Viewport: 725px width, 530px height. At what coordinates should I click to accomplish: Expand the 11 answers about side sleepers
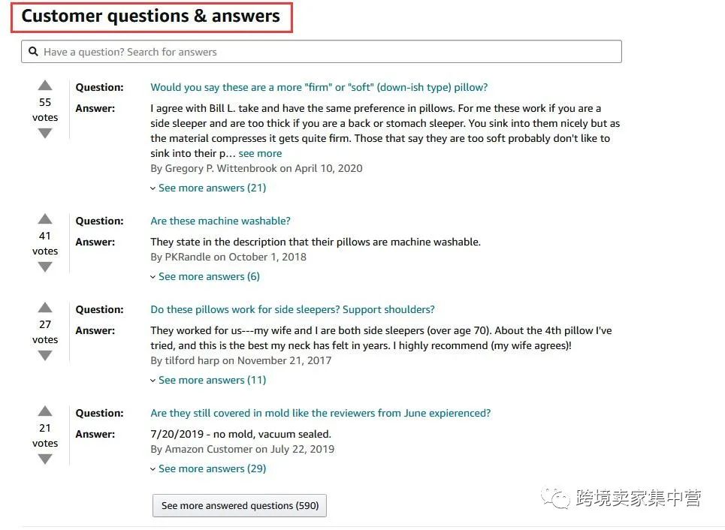tap(208, 379)
